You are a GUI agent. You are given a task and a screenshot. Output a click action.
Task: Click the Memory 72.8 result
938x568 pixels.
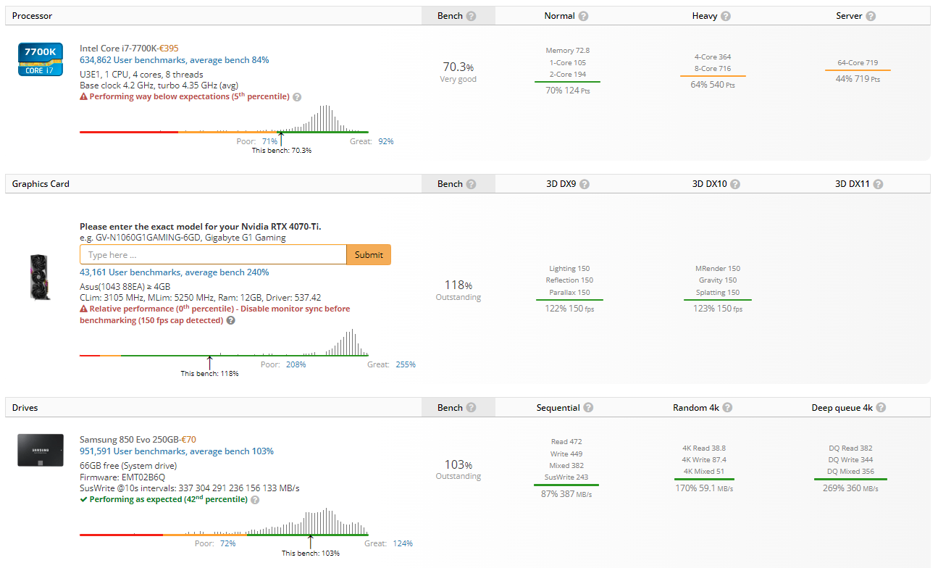[567, 51]
